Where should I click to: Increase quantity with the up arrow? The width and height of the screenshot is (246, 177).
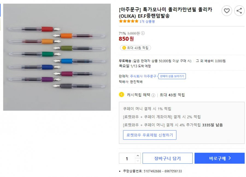138,156
